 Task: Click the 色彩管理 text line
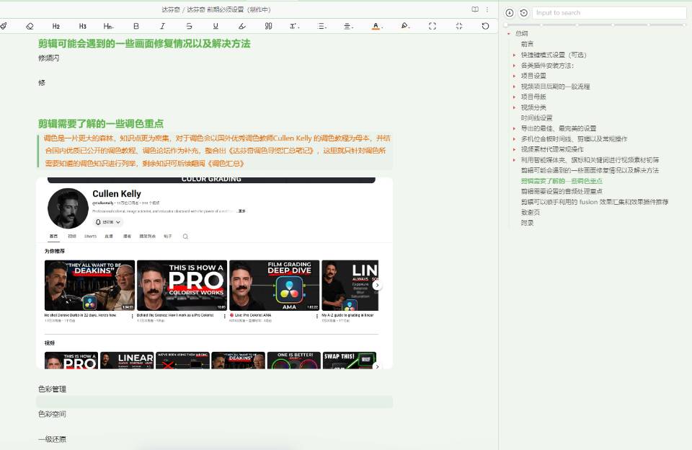coord(52,389)
